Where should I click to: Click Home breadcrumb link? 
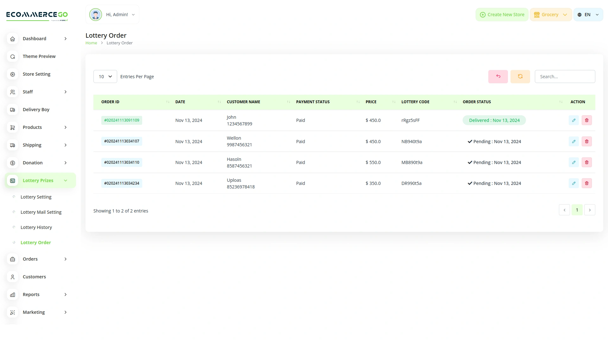91,43
